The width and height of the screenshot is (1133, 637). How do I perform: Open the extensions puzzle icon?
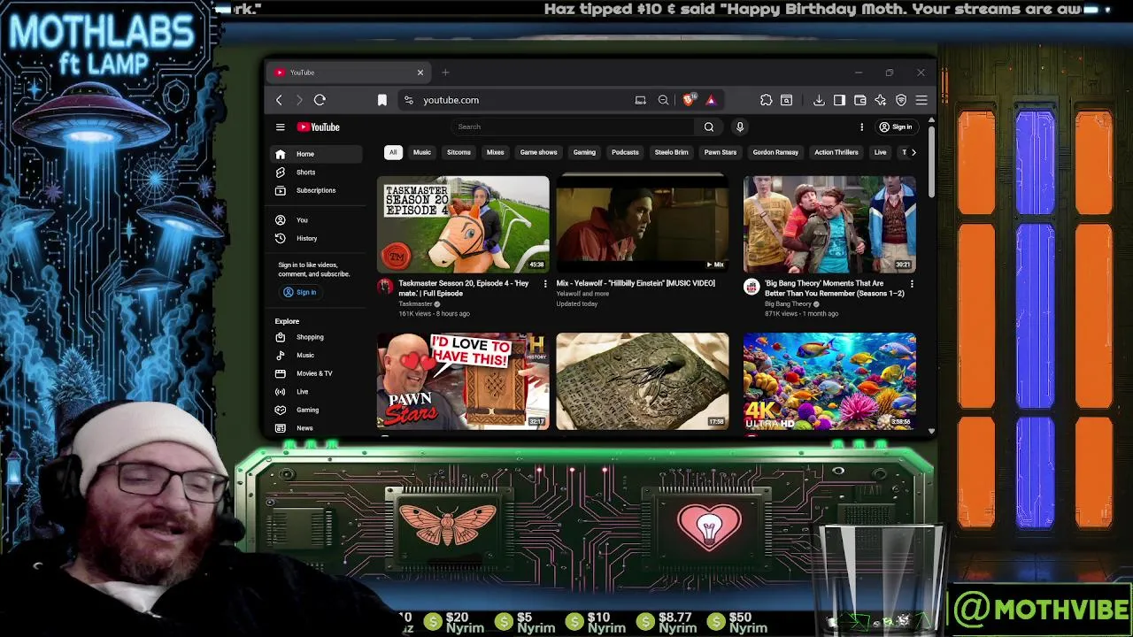click(766, 100)
